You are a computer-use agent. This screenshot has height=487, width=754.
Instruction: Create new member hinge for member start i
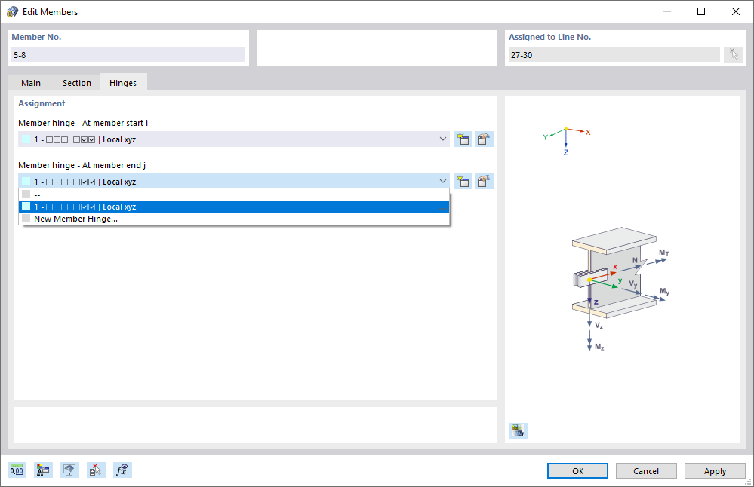click(x=463, y=139)
